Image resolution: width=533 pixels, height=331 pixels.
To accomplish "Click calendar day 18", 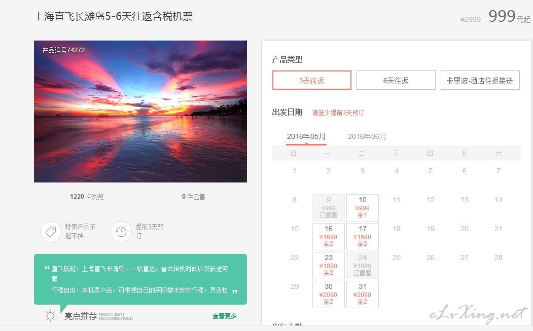I will pyautogui.click(x=397, y=229).
